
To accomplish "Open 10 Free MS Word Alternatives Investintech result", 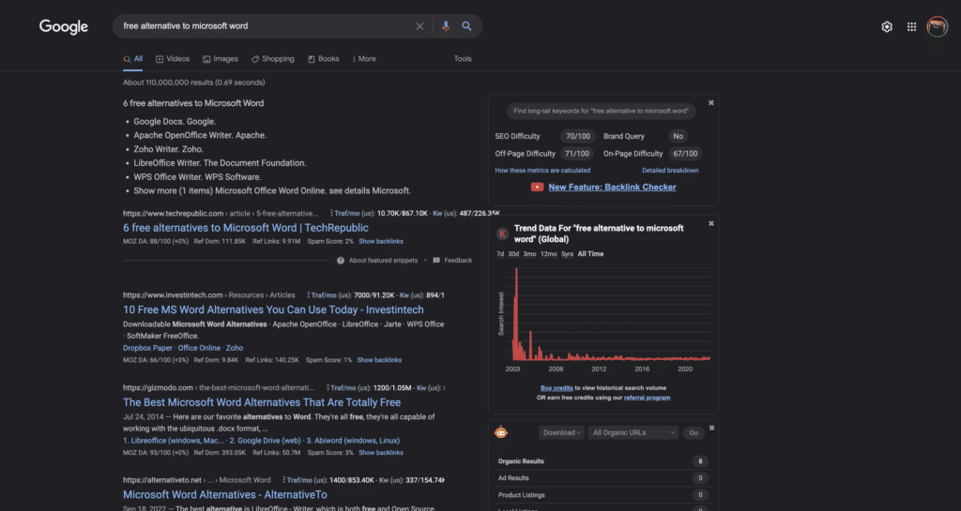I will [273, 309].
